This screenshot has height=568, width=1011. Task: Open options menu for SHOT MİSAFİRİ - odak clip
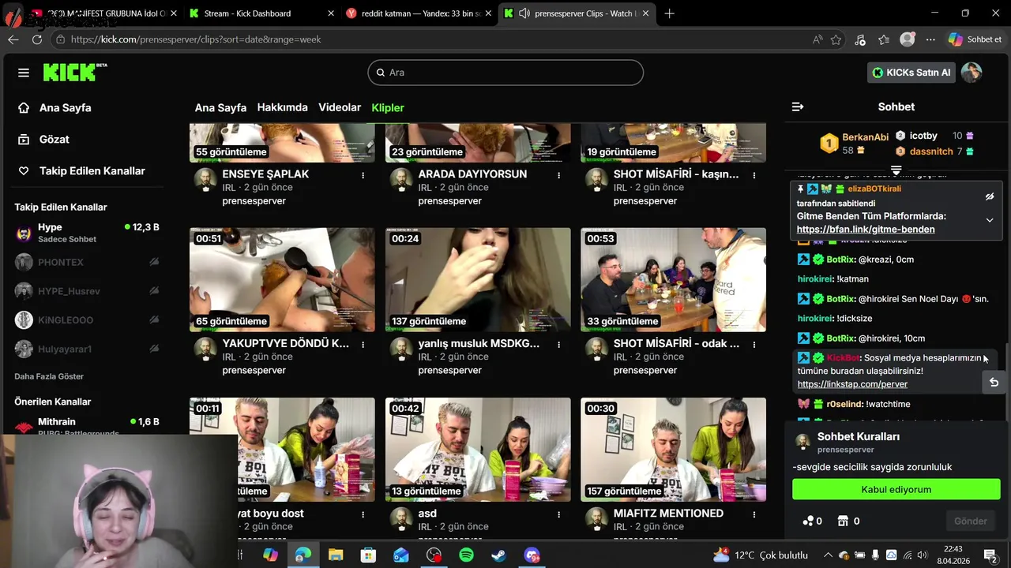tap(754, 345)
